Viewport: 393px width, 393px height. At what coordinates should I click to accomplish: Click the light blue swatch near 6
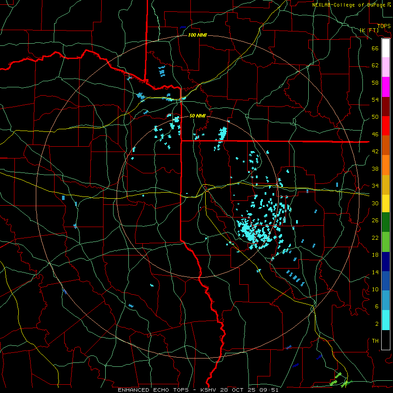pyautogui.click(x=386, y=300)
